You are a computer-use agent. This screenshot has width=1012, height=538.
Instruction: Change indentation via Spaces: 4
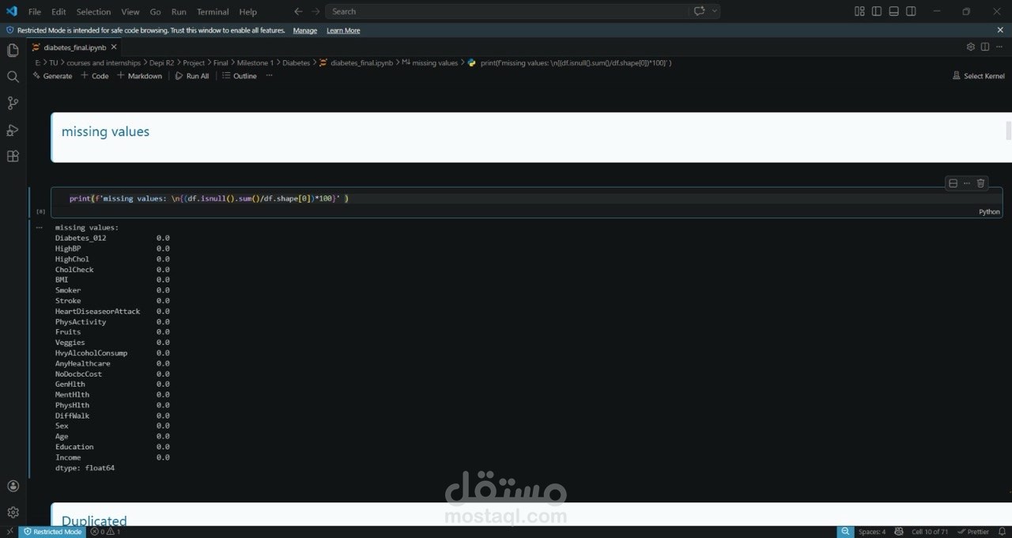[x=872, y=532]
